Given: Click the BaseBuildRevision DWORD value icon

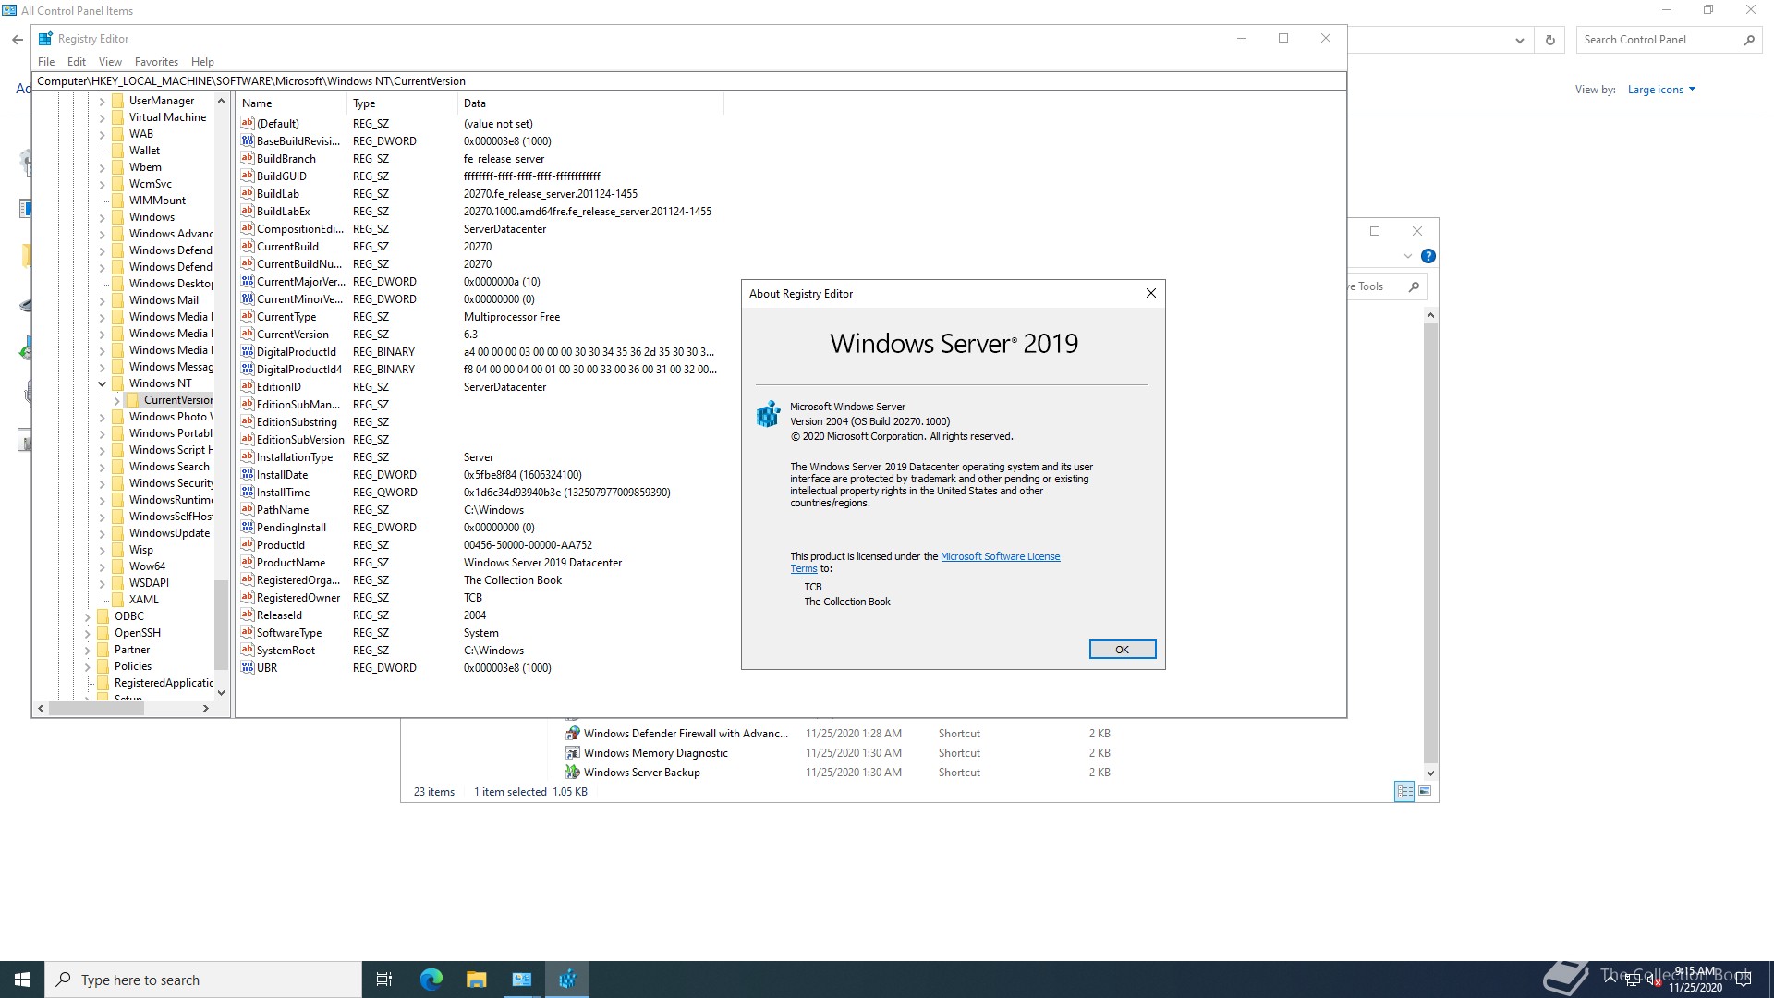Looking at the screenshot, I should click(x=248, y=141).
